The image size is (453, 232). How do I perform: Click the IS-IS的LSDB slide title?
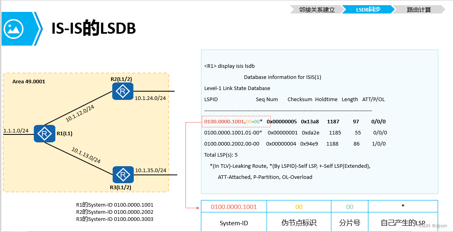(94, 29)
